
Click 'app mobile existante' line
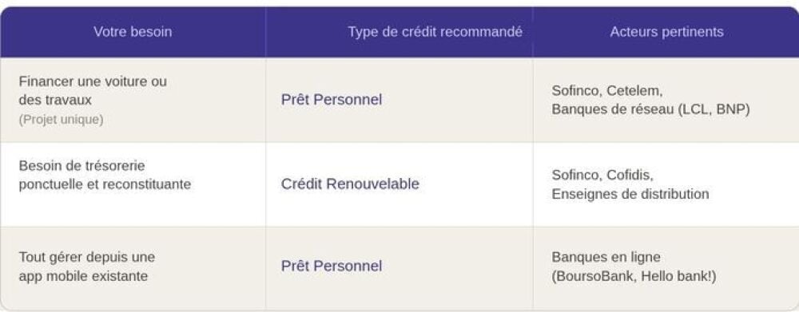tap(83, 276)
